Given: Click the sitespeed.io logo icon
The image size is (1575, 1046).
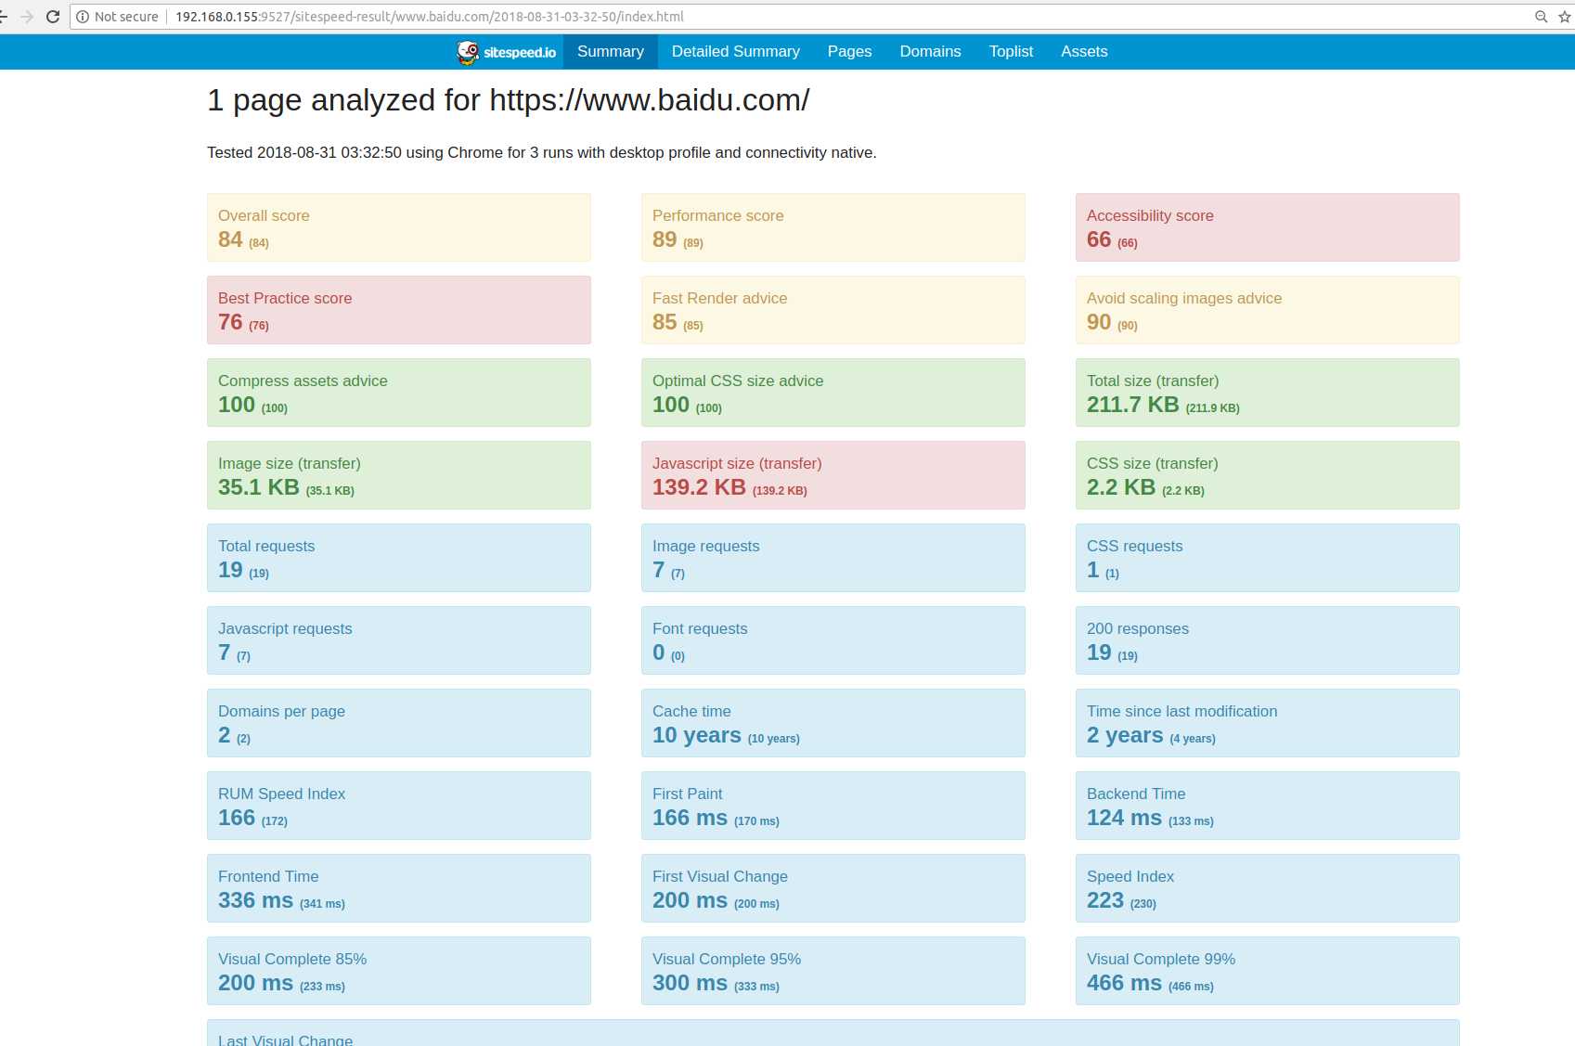Looking at the screenshot, I should (x=507, y=52).
